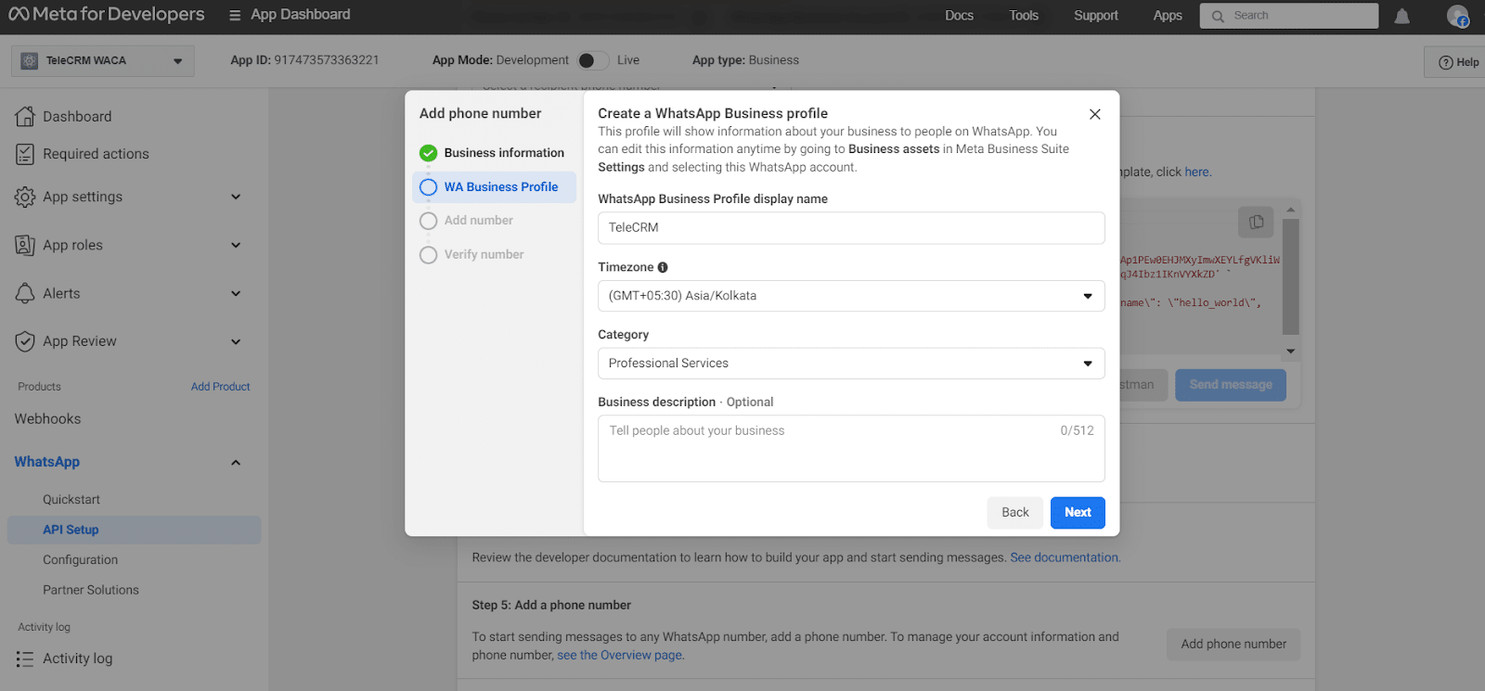Image resolution: width=1485 pixels, height=691 pixels.
Task: Open Configuration under WhatsApp
Action: pos(81,560)
